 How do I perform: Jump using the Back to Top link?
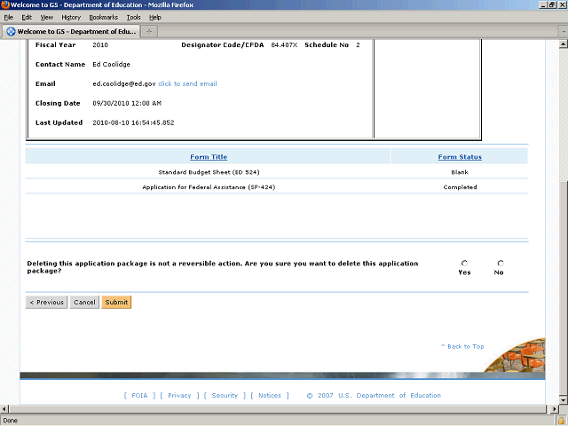(462, 346)
